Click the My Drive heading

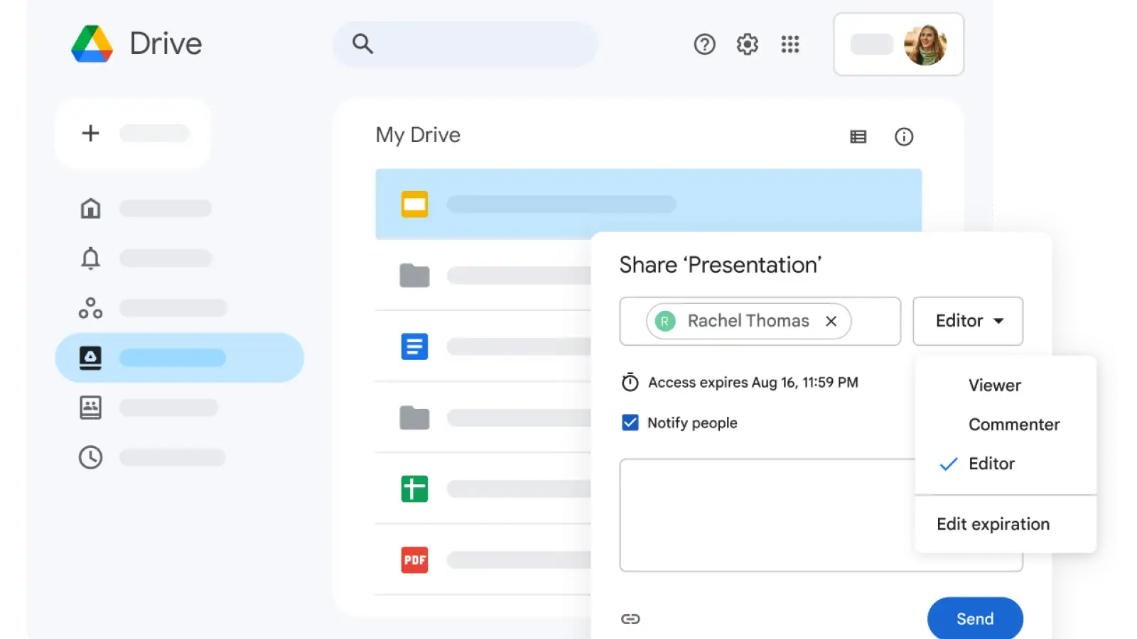tap(418, 135)
